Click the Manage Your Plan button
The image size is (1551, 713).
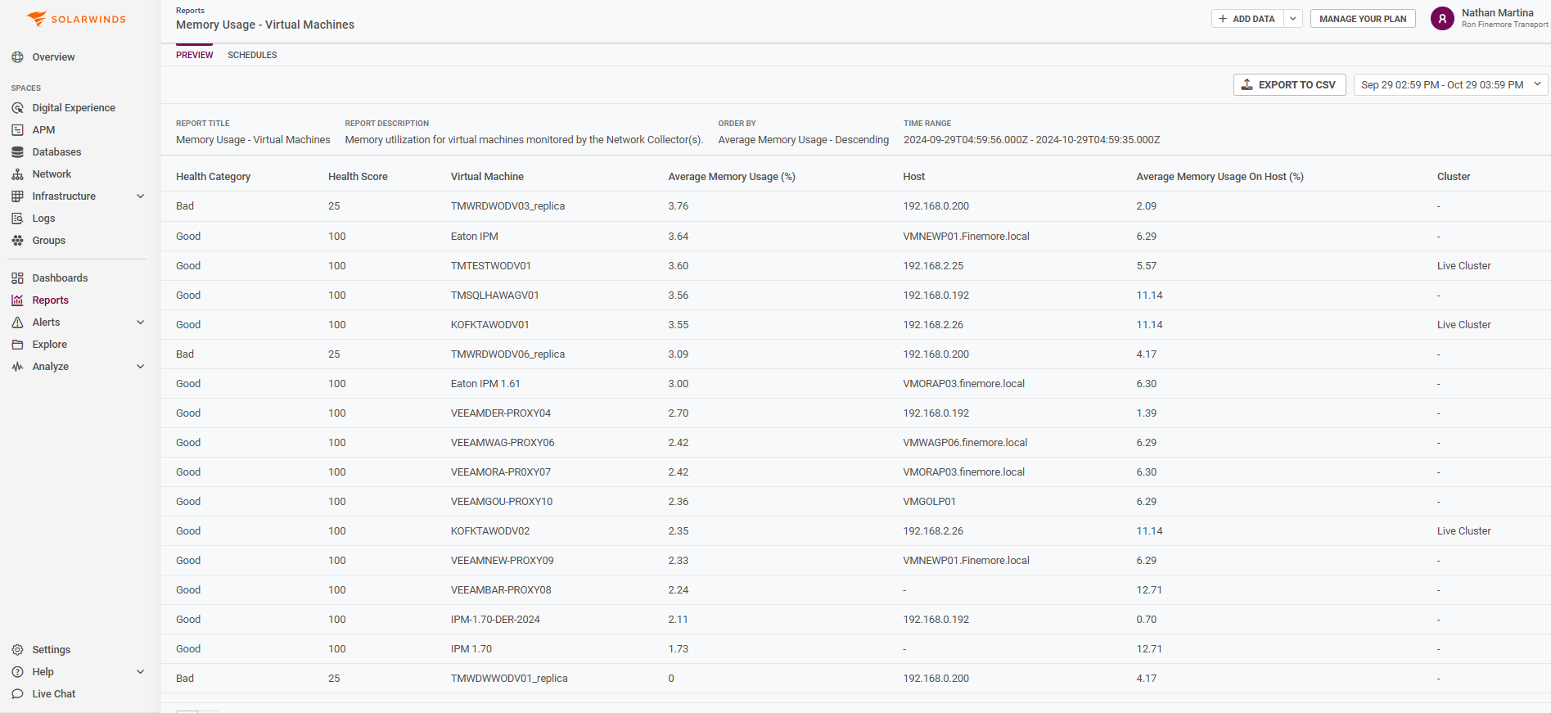pyautogui.click(x=1363, y=19)
